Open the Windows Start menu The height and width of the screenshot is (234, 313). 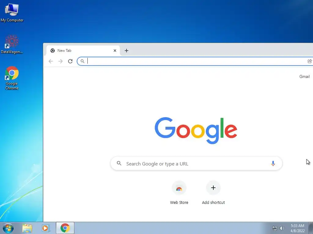pyautogui.click(x=8, y=228)
